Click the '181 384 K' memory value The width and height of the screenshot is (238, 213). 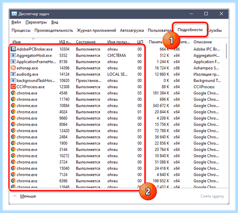click(x=161, y=93)
